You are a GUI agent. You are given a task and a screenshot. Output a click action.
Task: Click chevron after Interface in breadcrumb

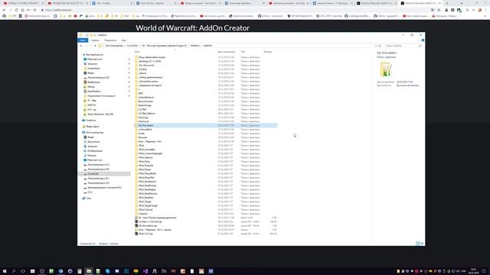(201, 46)
